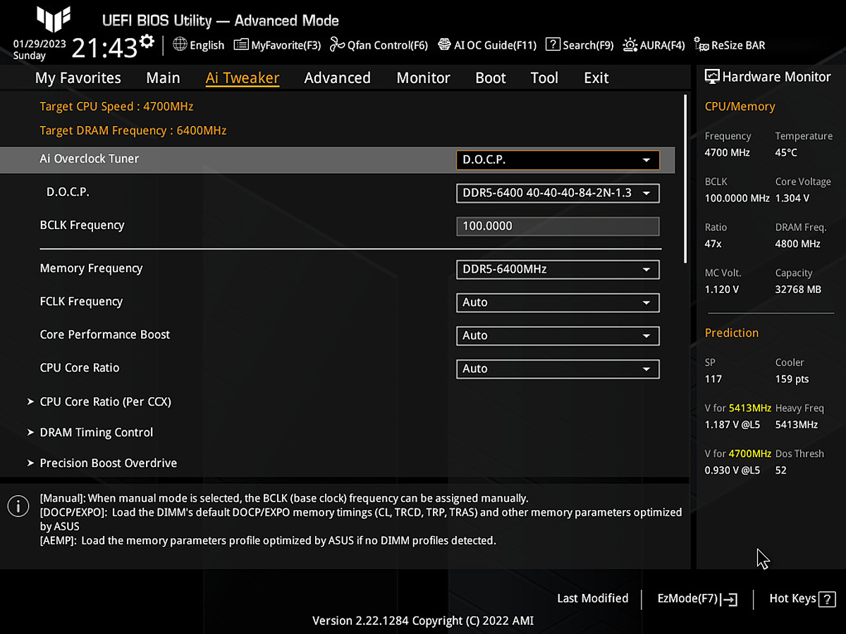Click the 4800 MHz DRAM Freq value

click(x=797, y=244)
